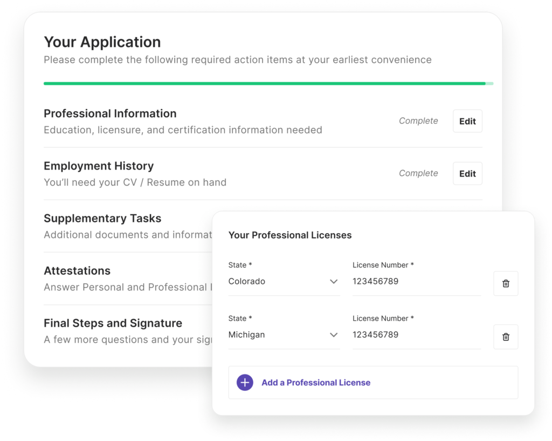Click Complete status beside Professional Information
Image resolution: width=552 pixels, height=441 pixels.
(x=418, y=121)
